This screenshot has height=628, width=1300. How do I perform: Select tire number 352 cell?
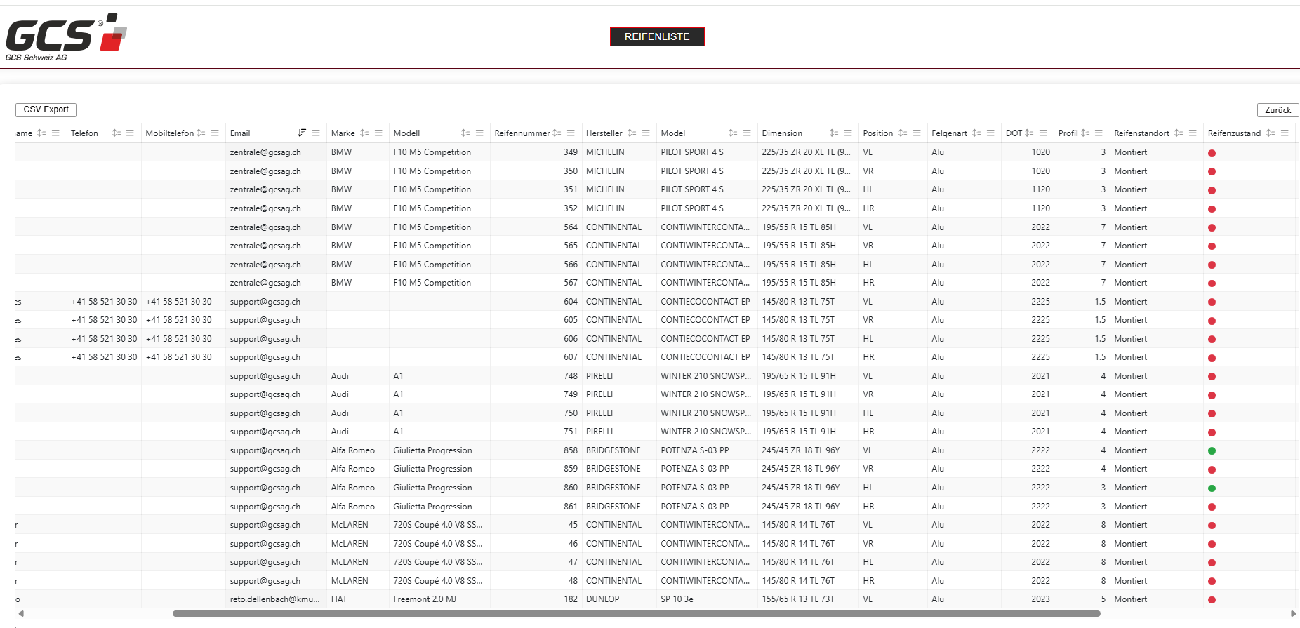coord(536,208)
